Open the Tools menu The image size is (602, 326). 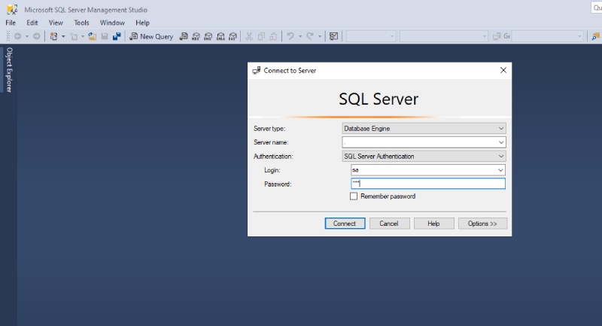pos(81,23)
